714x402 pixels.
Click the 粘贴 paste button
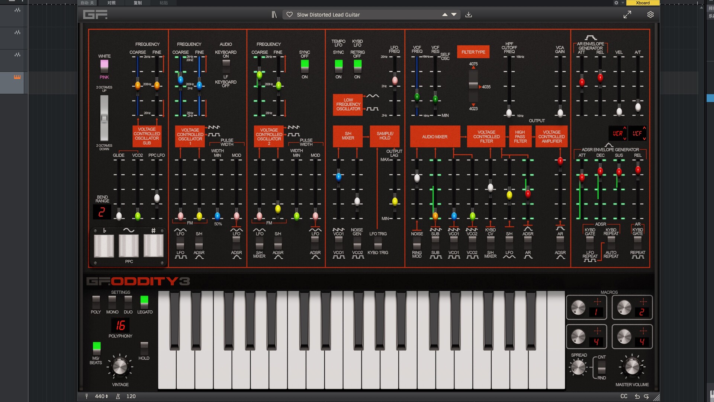tap(164, 3)
